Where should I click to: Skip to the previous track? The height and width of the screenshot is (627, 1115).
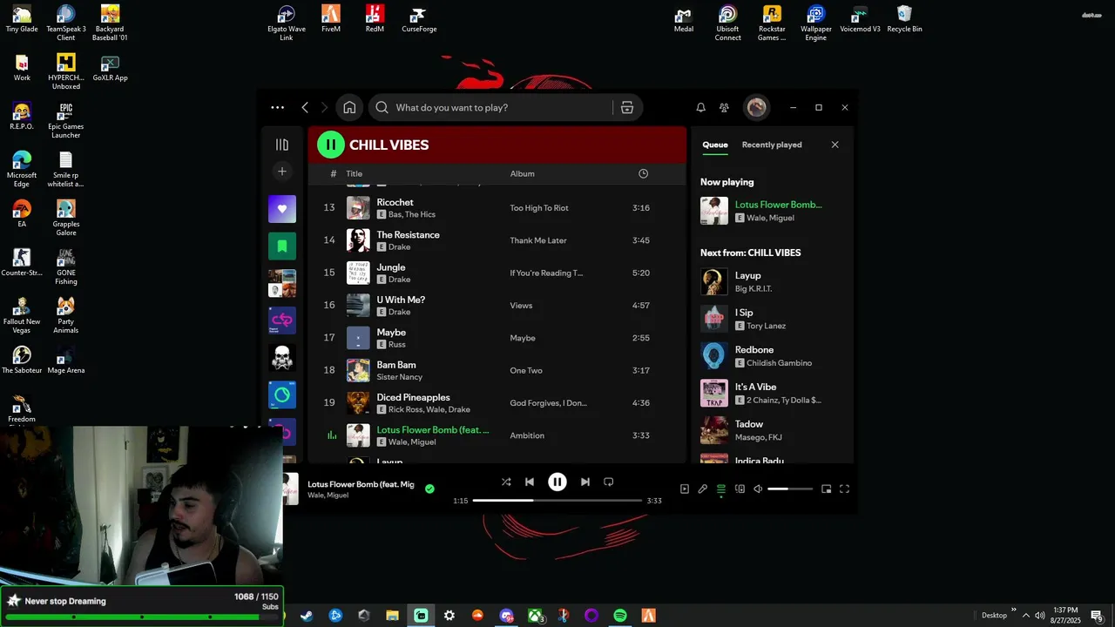tap(530, 482)
